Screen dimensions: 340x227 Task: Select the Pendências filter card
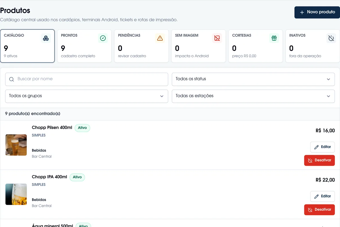tap(141, 46)
